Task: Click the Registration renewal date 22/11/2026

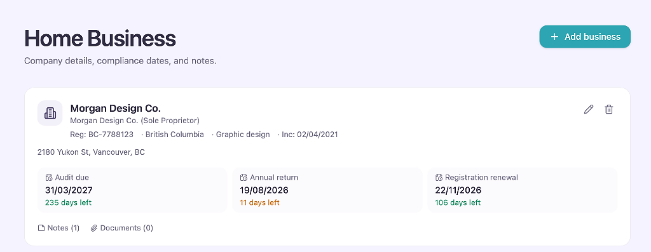Action: tap(458, 190)
